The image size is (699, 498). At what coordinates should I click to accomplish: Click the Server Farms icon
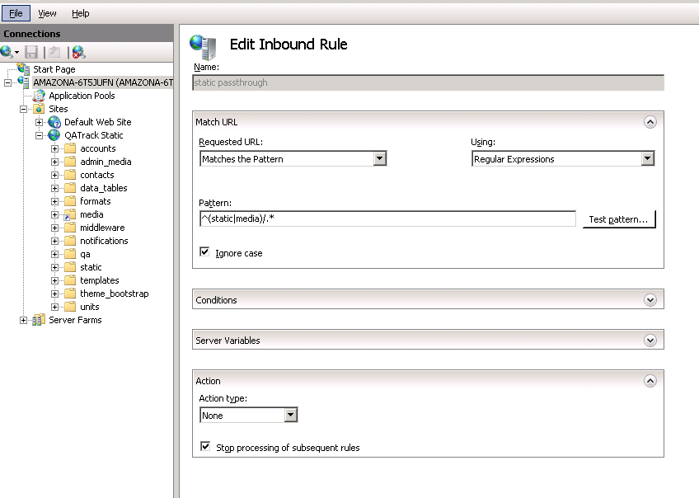coord(39,320)
